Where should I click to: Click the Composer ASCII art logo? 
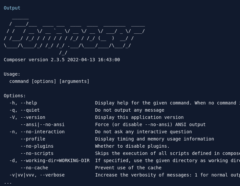74,35
